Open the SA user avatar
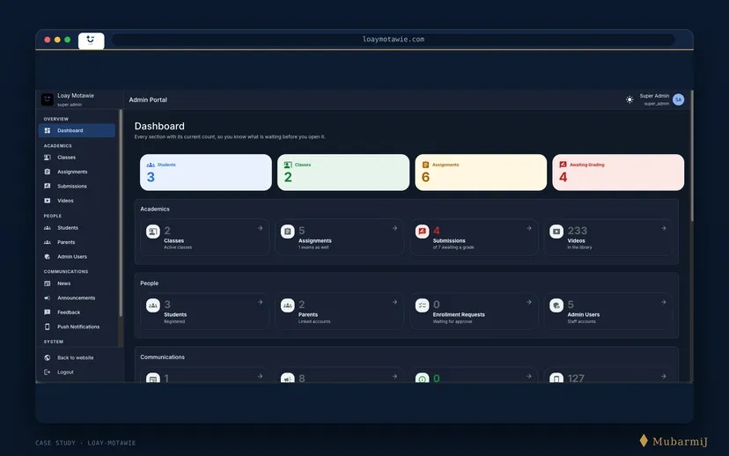Viewport: 729px width, 456px height. tap(678, 99)
